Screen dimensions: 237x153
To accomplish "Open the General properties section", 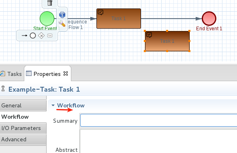I will click(23, 105).
